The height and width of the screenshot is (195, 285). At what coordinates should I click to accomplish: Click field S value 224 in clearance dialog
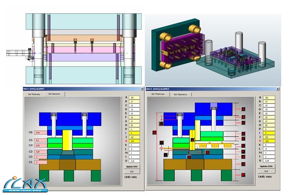[x=134, y=141]
